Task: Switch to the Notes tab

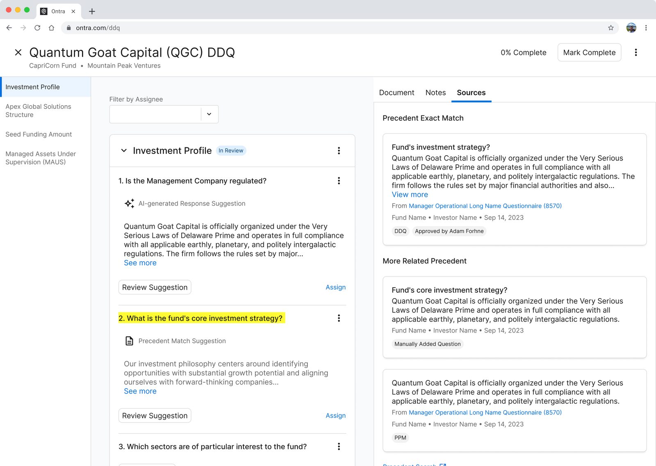Action: click(x=435, y=93)
